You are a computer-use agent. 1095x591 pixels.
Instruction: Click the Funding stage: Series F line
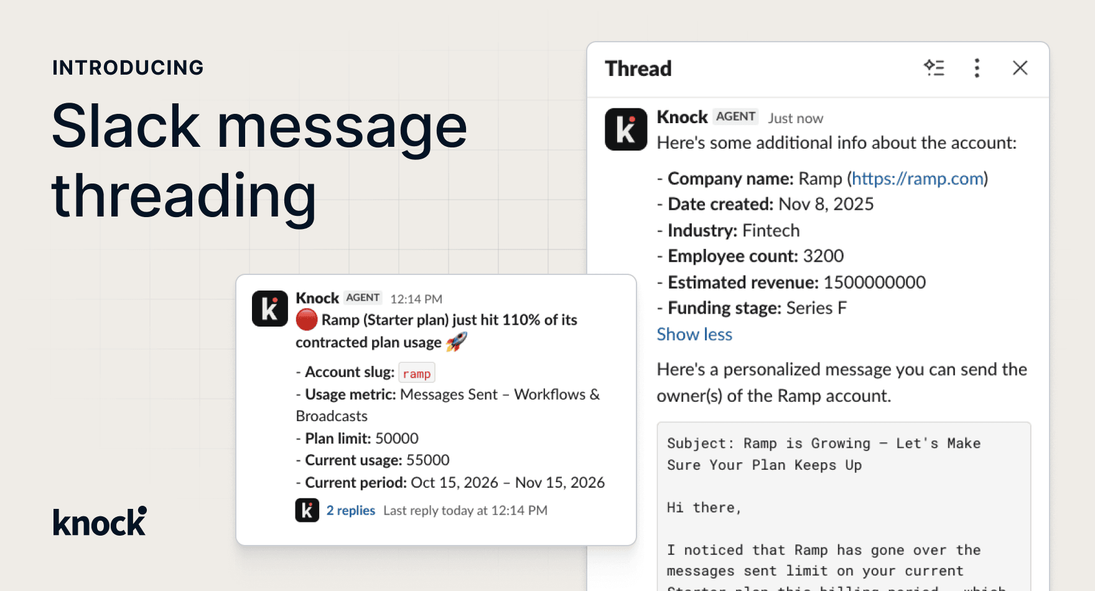752,308
